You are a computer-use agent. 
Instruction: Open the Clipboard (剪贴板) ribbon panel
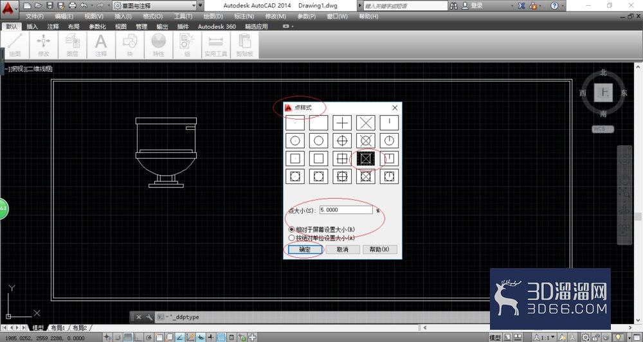[x=244, y=45]
